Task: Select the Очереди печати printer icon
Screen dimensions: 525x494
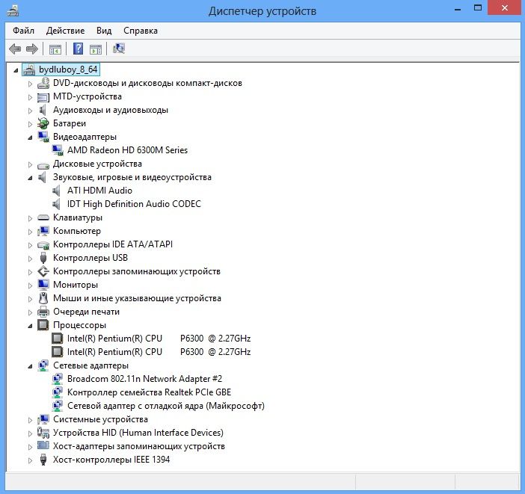Action: [43, 312]
